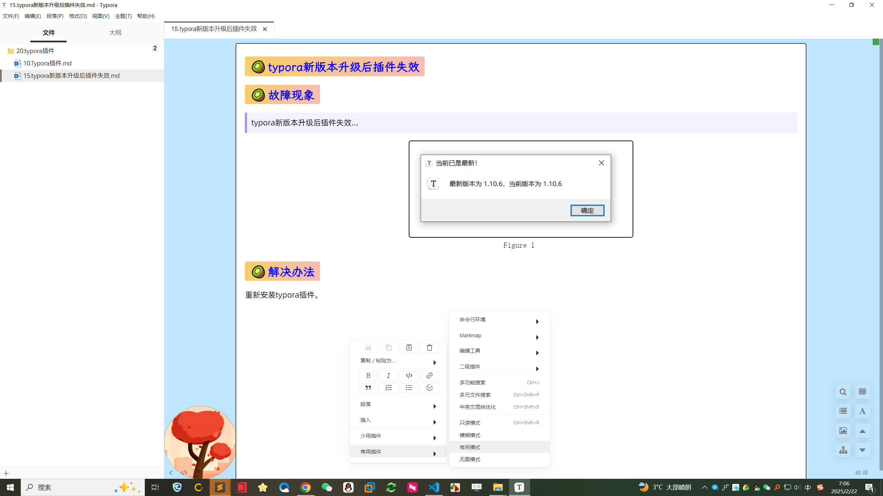Expand the 二级插件 submenu
This screenshot has height=496, width=883.
499,367
